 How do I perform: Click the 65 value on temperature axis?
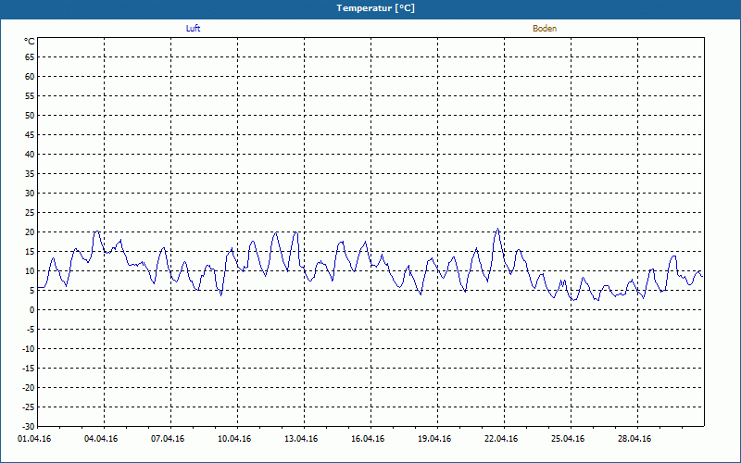pyautogui.click(x=30, y=57)
